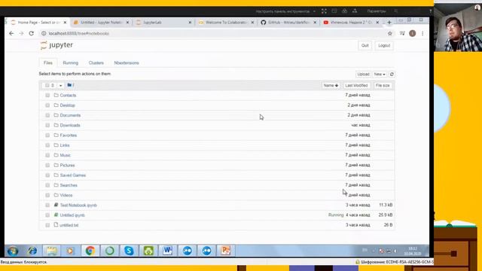Viewport: 482px width, 271px height.
Task: Close the Untitled - Jupyter Notebook tab
Action: (127, 23)
